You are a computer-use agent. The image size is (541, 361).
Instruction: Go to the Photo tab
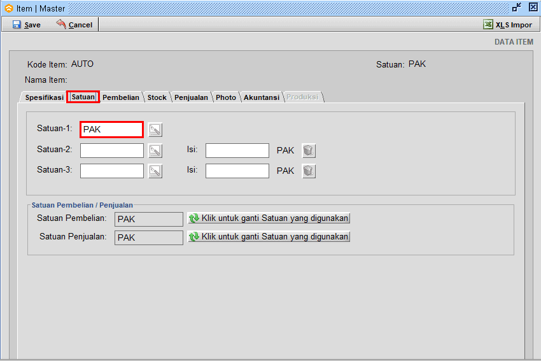[x=226, y=97]
